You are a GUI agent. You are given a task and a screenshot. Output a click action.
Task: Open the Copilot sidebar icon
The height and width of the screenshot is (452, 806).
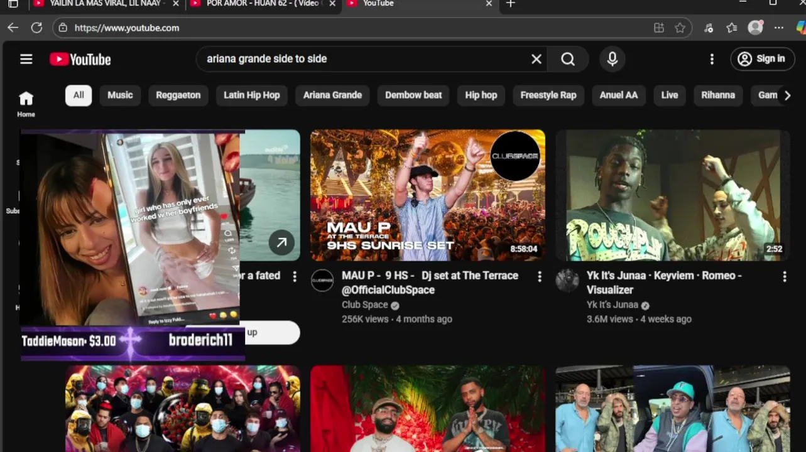coord(800,28)
